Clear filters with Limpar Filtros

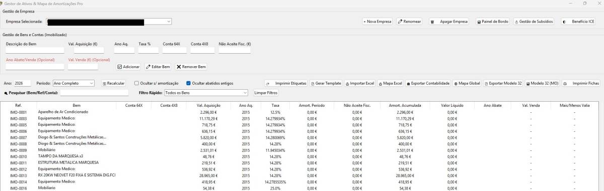click(x=266, y=93)
